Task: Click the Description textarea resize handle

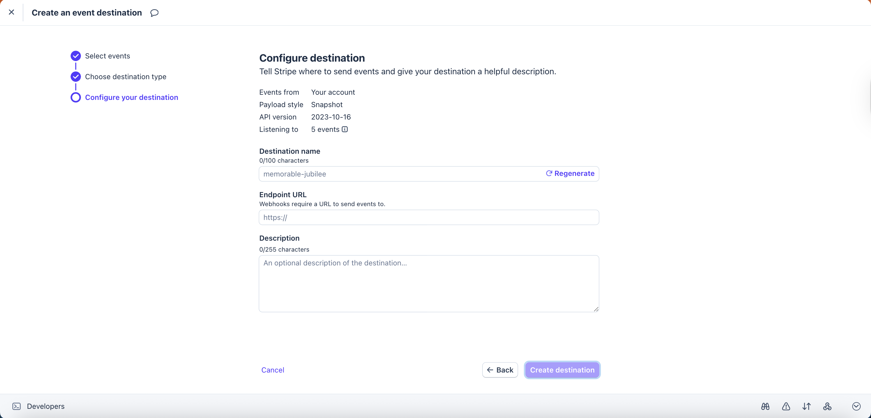Action: 596,309
